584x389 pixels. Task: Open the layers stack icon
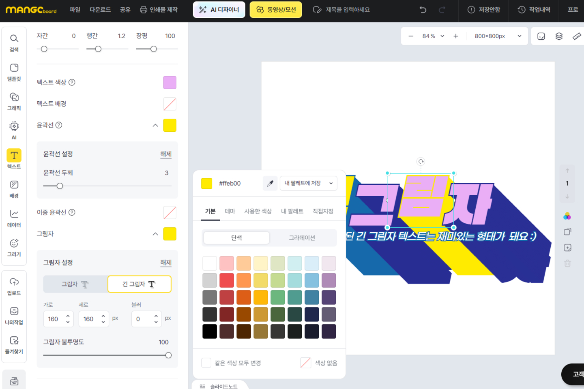(559, 36)
